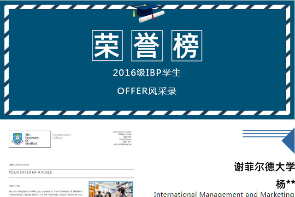Click the 榜 character box

coord(187,46)
